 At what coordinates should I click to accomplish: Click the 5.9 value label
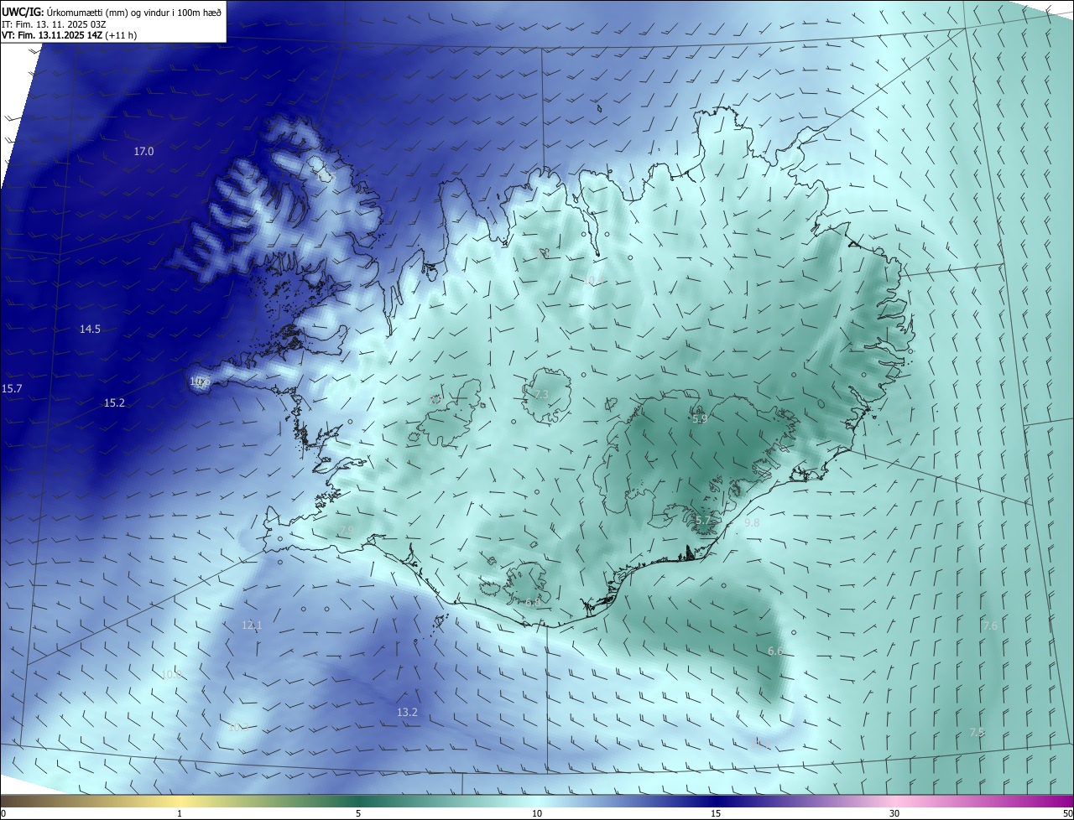[x=700, y=418]
